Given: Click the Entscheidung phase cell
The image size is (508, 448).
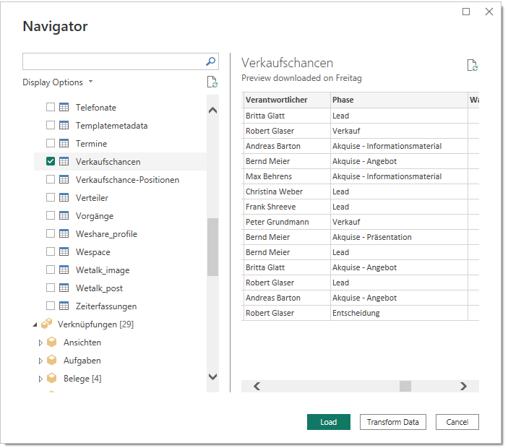Looking at the screenshot, I should [x=399, y=313].
